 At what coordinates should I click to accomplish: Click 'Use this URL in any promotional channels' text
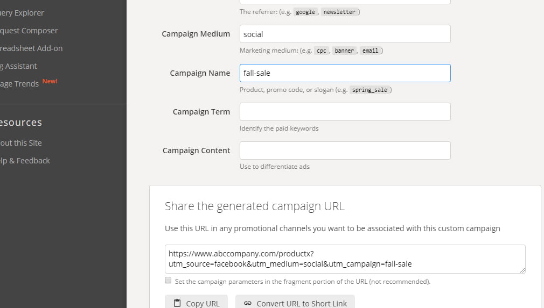coord(332,228)
